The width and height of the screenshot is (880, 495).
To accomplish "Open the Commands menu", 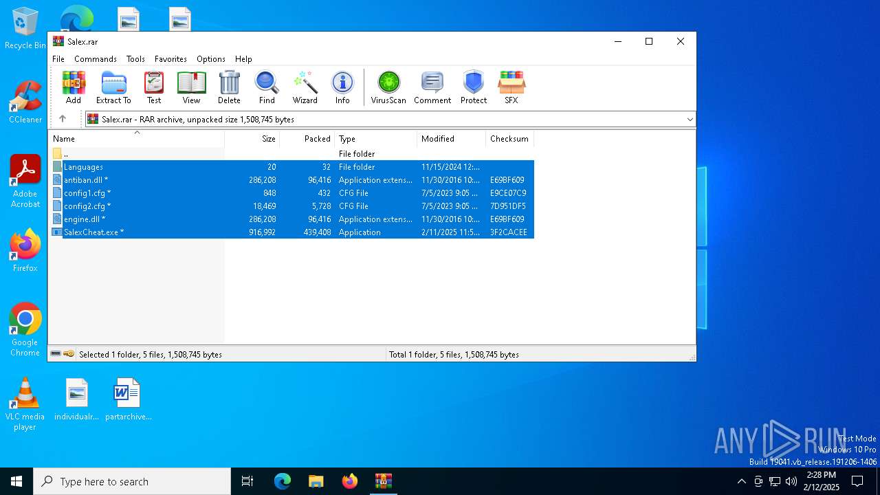I will pos(96,59).
